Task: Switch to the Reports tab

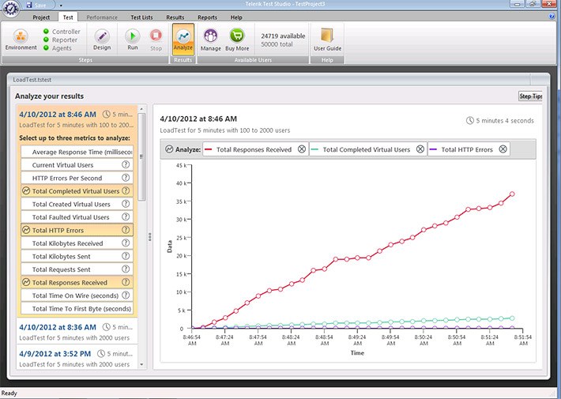Action: click(x=207, y=17)
